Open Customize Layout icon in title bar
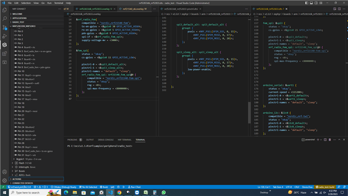The height and width of the screenshot is (196, 348). (x=321, y=3)
